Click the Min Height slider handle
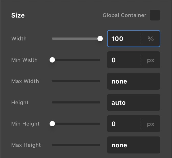This screenshot has width=172, height=158. 52,124
